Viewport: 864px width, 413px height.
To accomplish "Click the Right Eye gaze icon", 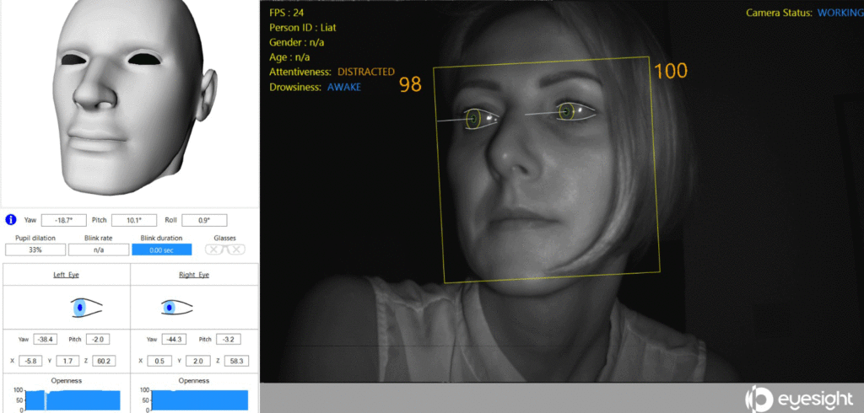I will click(x=175, y=308).
